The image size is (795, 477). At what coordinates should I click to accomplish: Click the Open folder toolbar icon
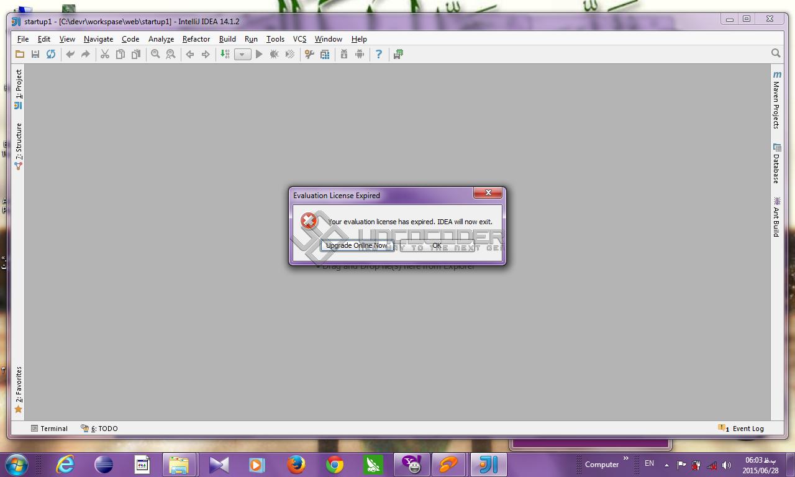pos(20,55)
